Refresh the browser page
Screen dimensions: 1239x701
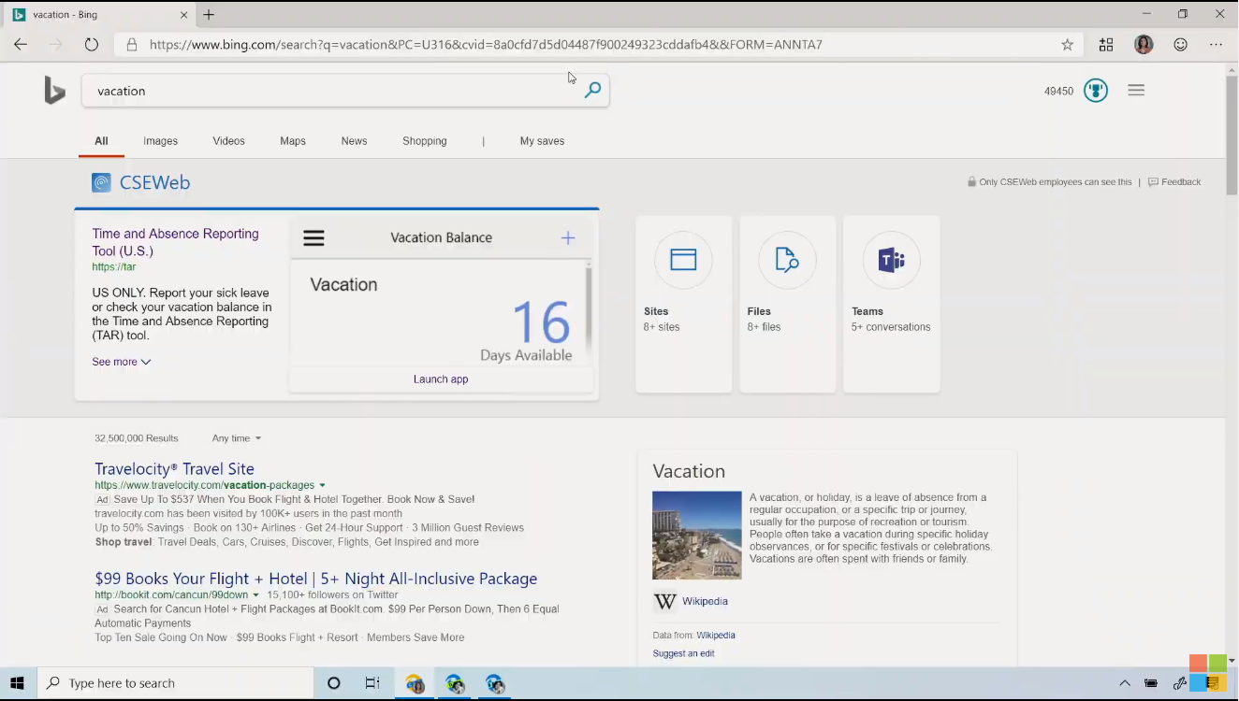click(x=91, y=44)
